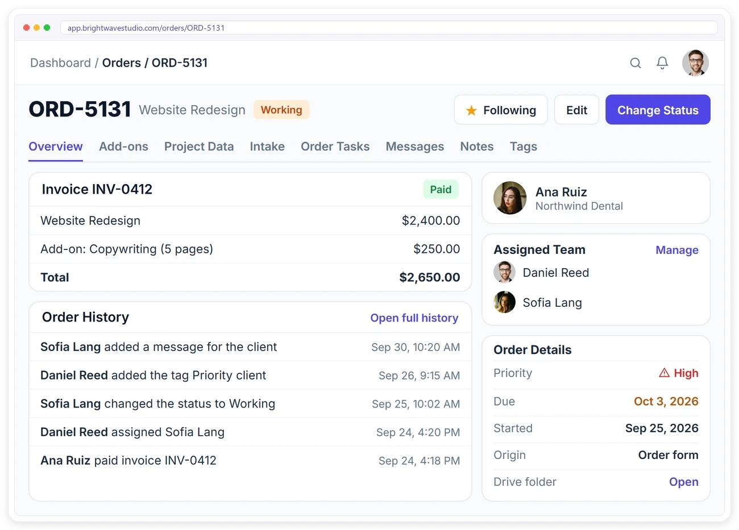Click the Sep 25, 2026 started date

pyautogui.click(x=662, y=428)
